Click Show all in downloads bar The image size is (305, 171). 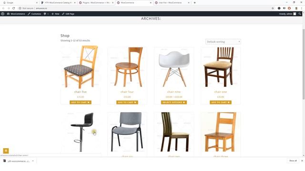tap(293, 161)
